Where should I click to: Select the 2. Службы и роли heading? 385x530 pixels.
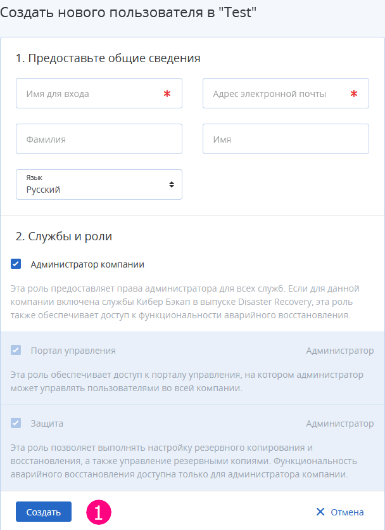tap(64, 236)
